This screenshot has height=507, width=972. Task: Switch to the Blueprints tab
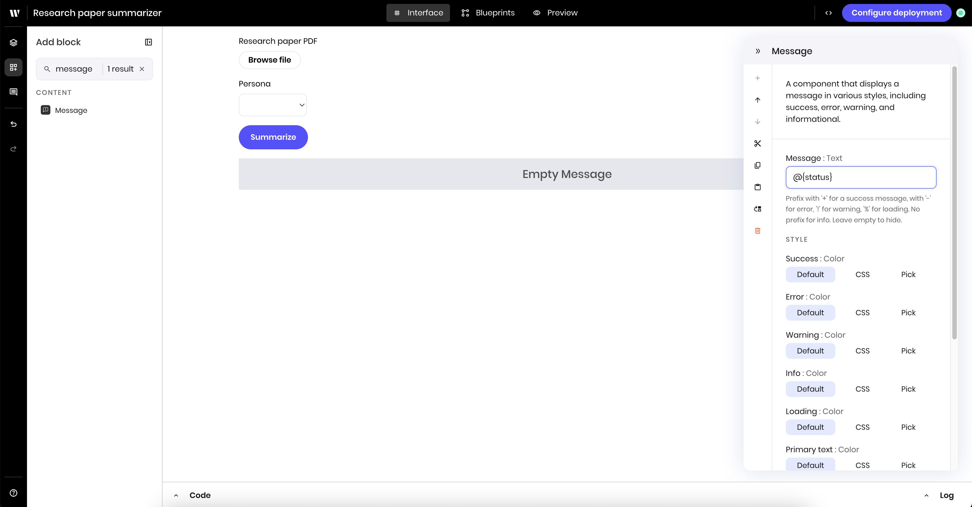click(x=488, y=13)
